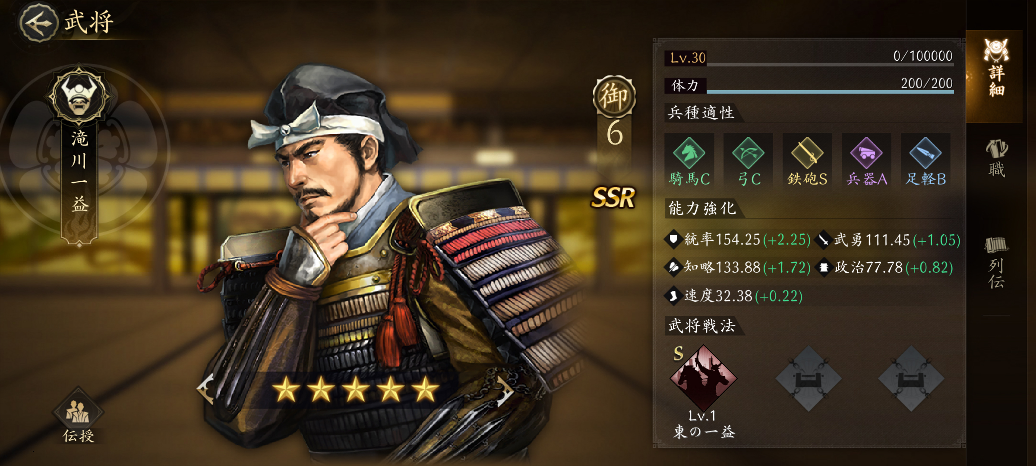Tap the third empty skill slot
The width and height of the screenshot is (1036, 466).
point(911,378)
